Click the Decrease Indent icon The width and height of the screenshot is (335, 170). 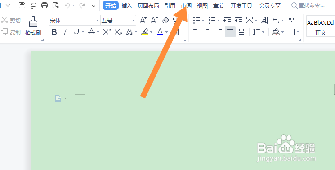click(227, 21)
